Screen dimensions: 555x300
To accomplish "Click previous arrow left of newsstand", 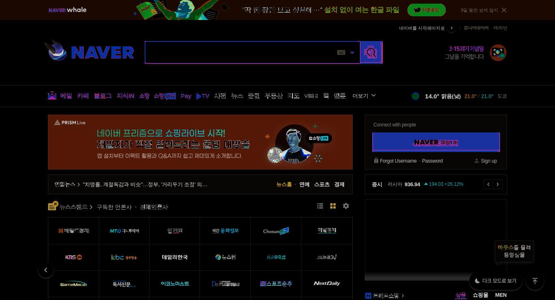I will [46, 270].
